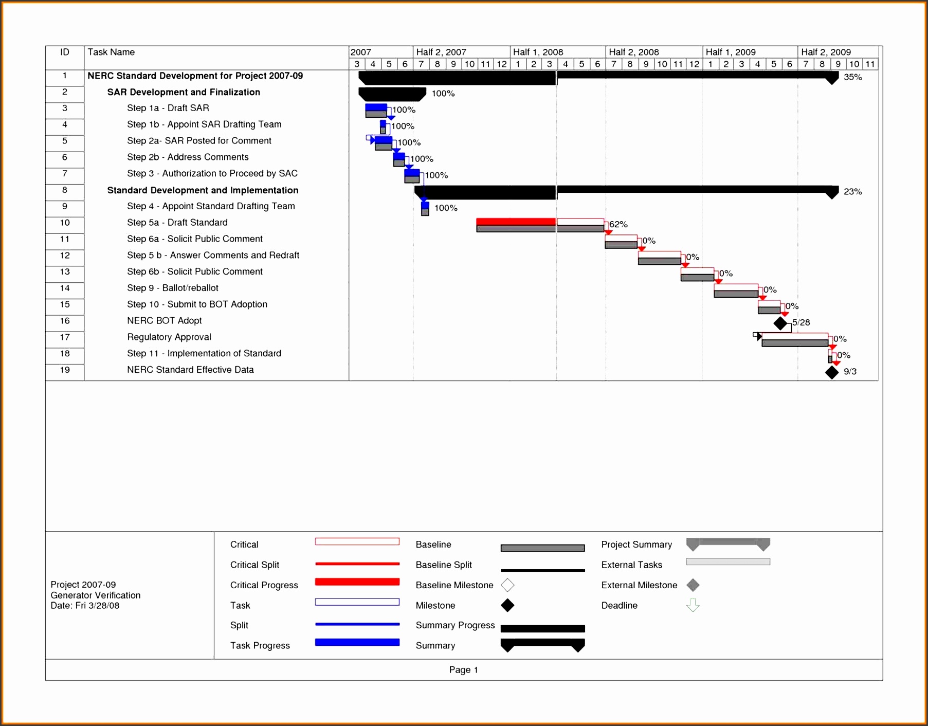Screen dimensions: 928x726
Task: Click the External Milestone gray diamond in the legend
Action: [x=693, y=585]
